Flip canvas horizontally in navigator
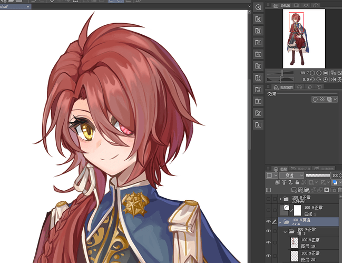 333,80
